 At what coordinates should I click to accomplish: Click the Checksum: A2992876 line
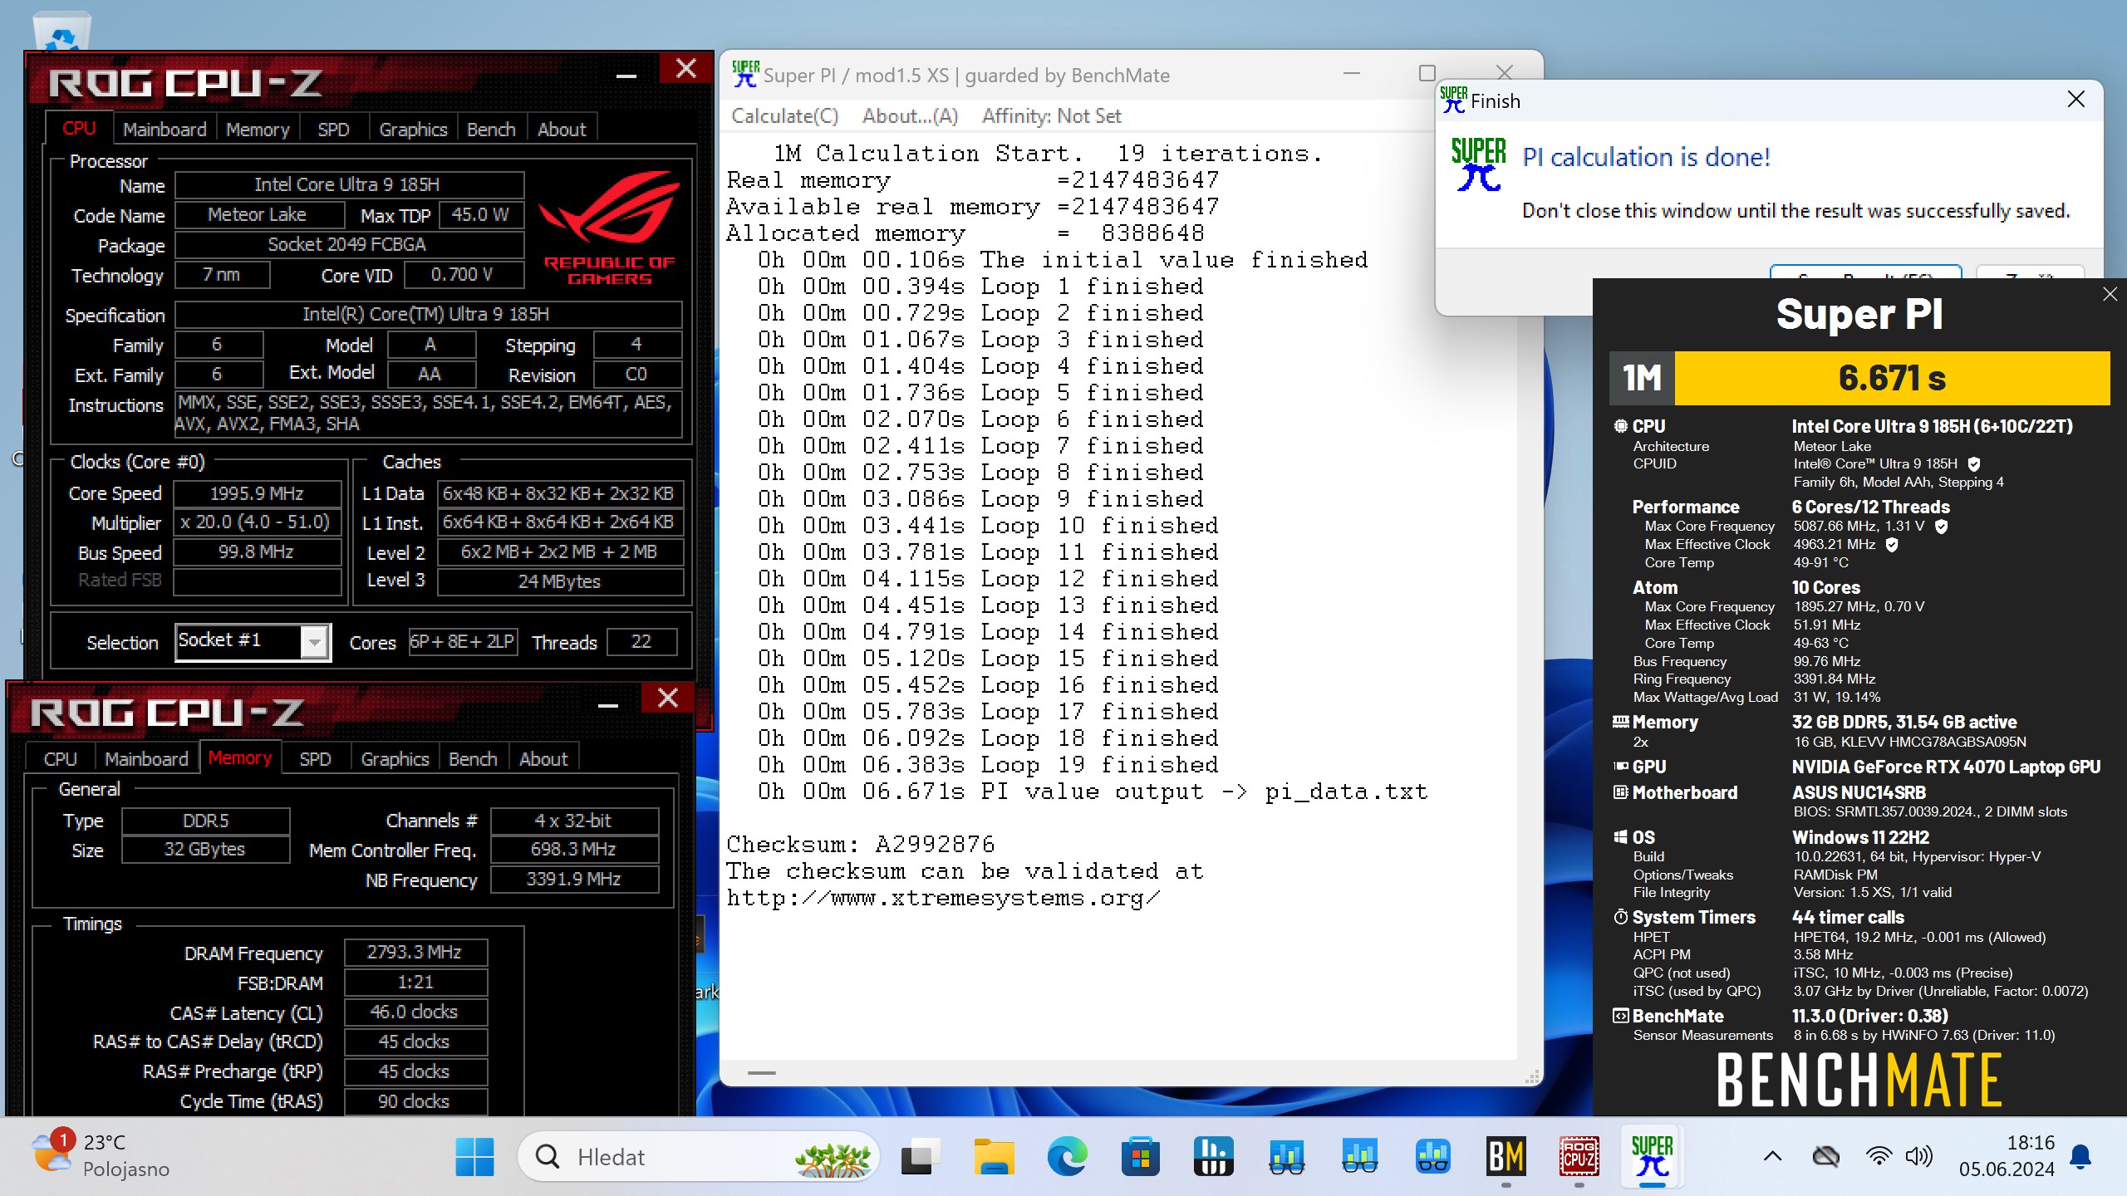pyautogui.click(x=860, y=845)
